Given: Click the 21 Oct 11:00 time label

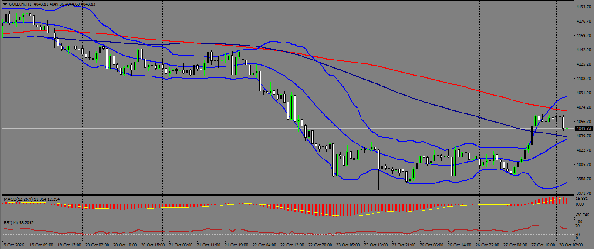Looking at the screenshot, I should pyautogui.click(x=209, y=245).
